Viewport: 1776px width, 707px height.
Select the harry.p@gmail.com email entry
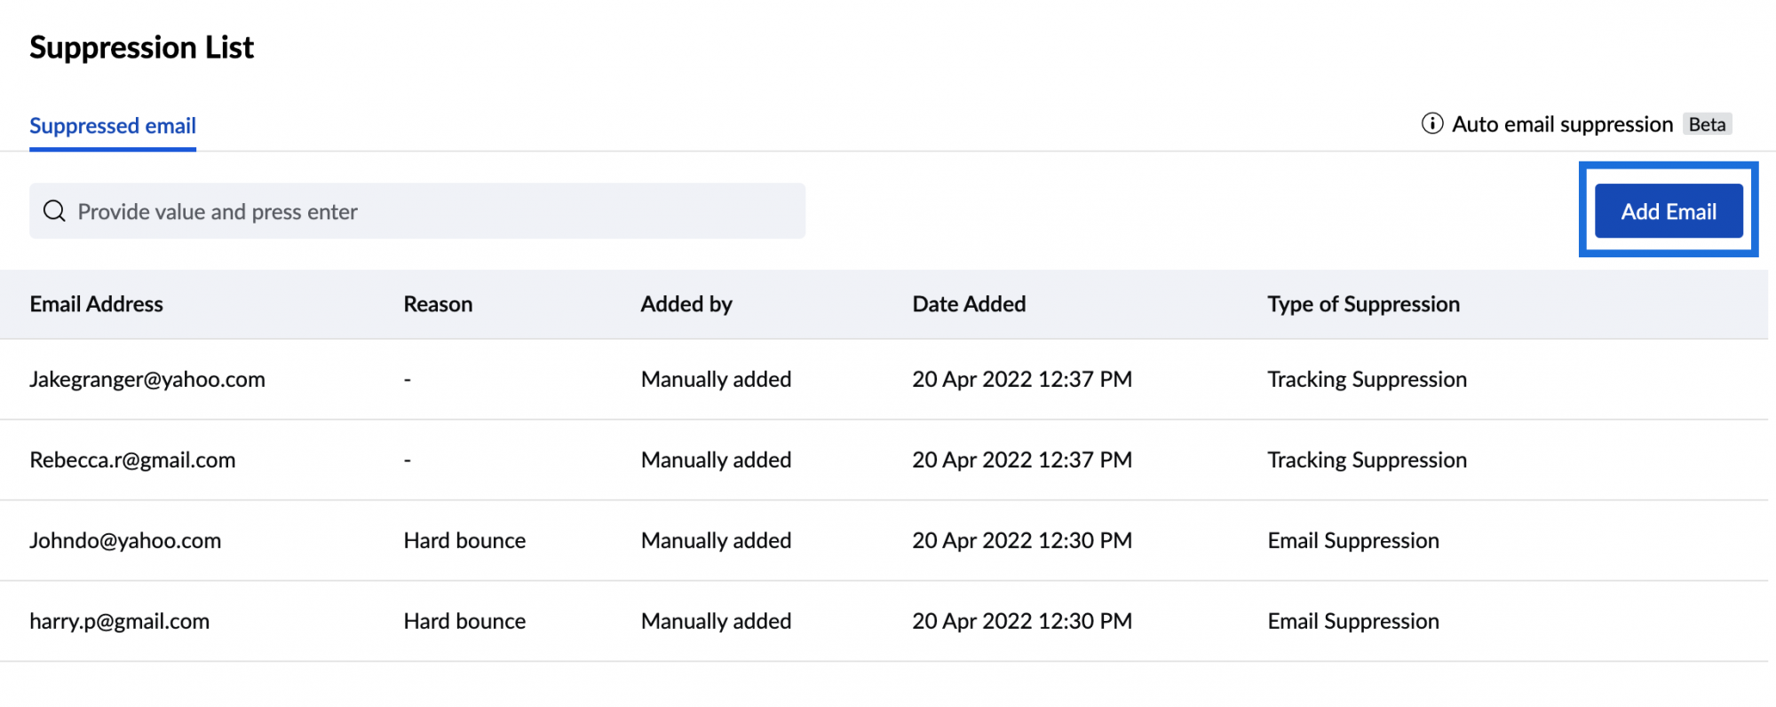(x=119, y=622)
